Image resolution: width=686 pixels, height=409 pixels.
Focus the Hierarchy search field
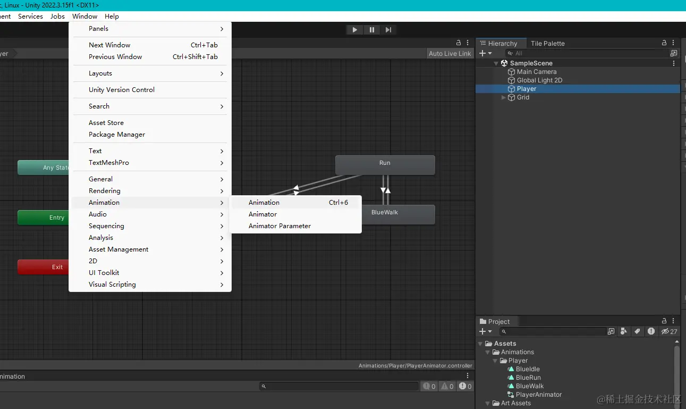588,53
